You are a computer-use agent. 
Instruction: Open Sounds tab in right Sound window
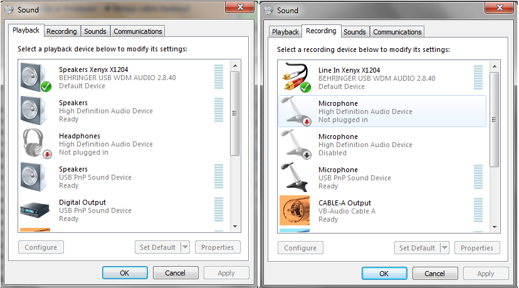point(355,32)
